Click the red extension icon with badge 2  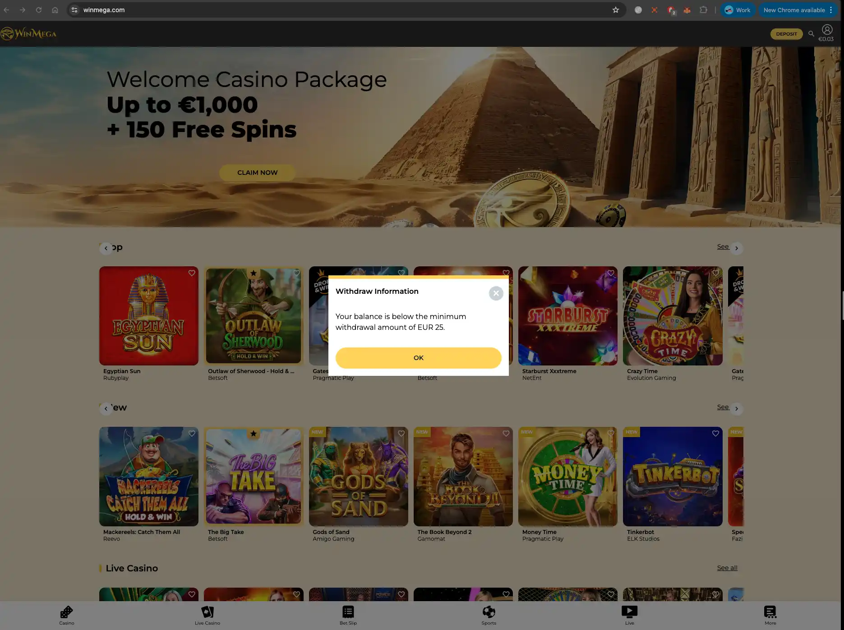coord(671,10)
